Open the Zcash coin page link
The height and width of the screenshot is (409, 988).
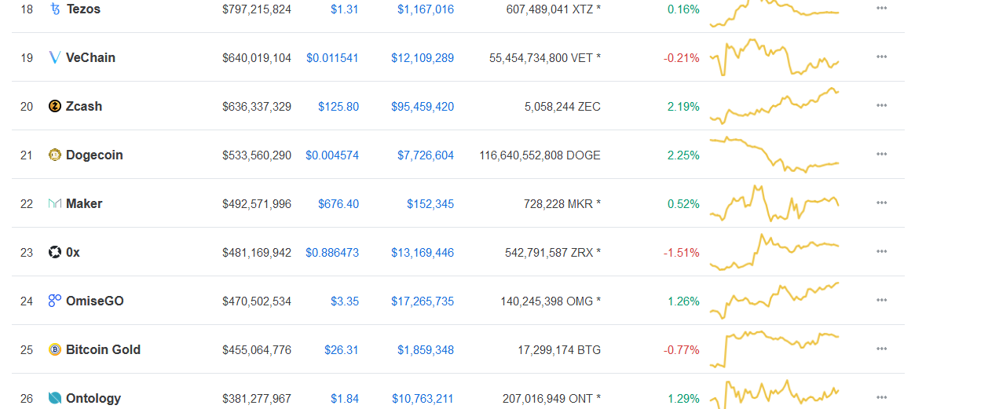point(84,106)
